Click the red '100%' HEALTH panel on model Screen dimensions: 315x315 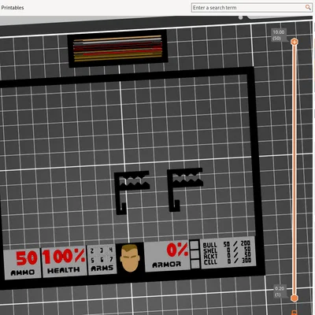tap(64, 261)
